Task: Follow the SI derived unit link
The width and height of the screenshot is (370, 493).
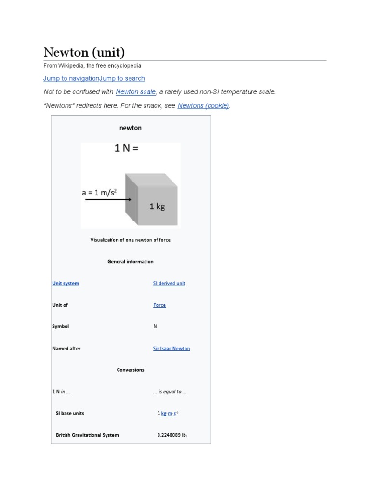Action: pos(169,283)
